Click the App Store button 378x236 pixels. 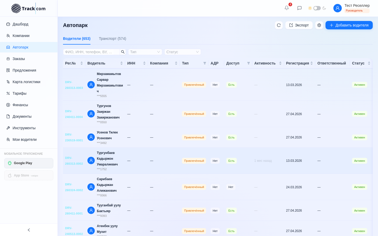29,175
